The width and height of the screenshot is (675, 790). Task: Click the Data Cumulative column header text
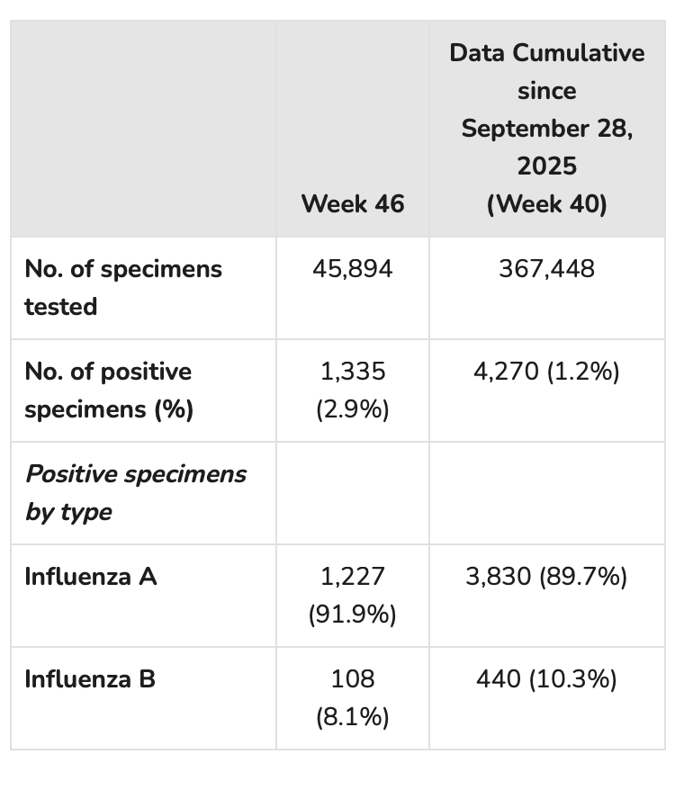[x=547, y=53]
